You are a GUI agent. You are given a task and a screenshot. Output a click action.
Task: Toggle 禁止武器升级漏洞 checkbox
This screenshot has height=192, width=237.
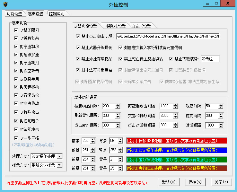click(x=77, y=48)
